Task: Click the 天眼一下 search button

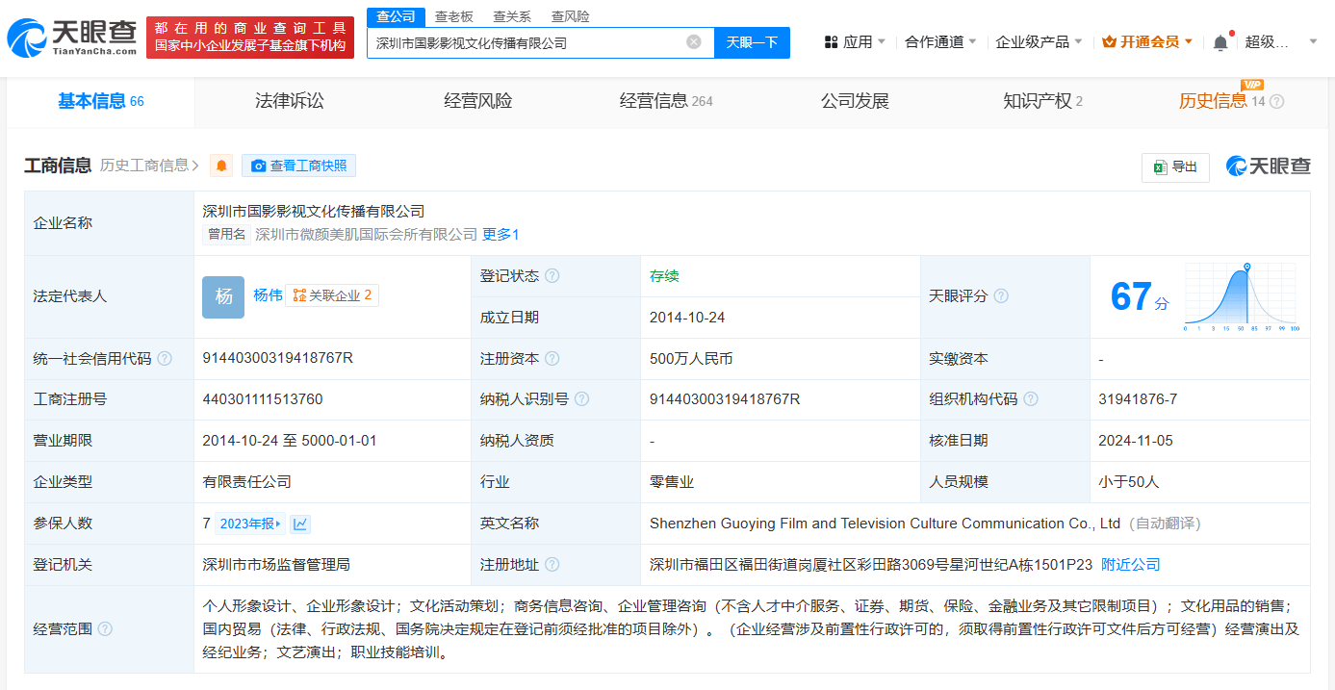Action: [x=752, y=42]
